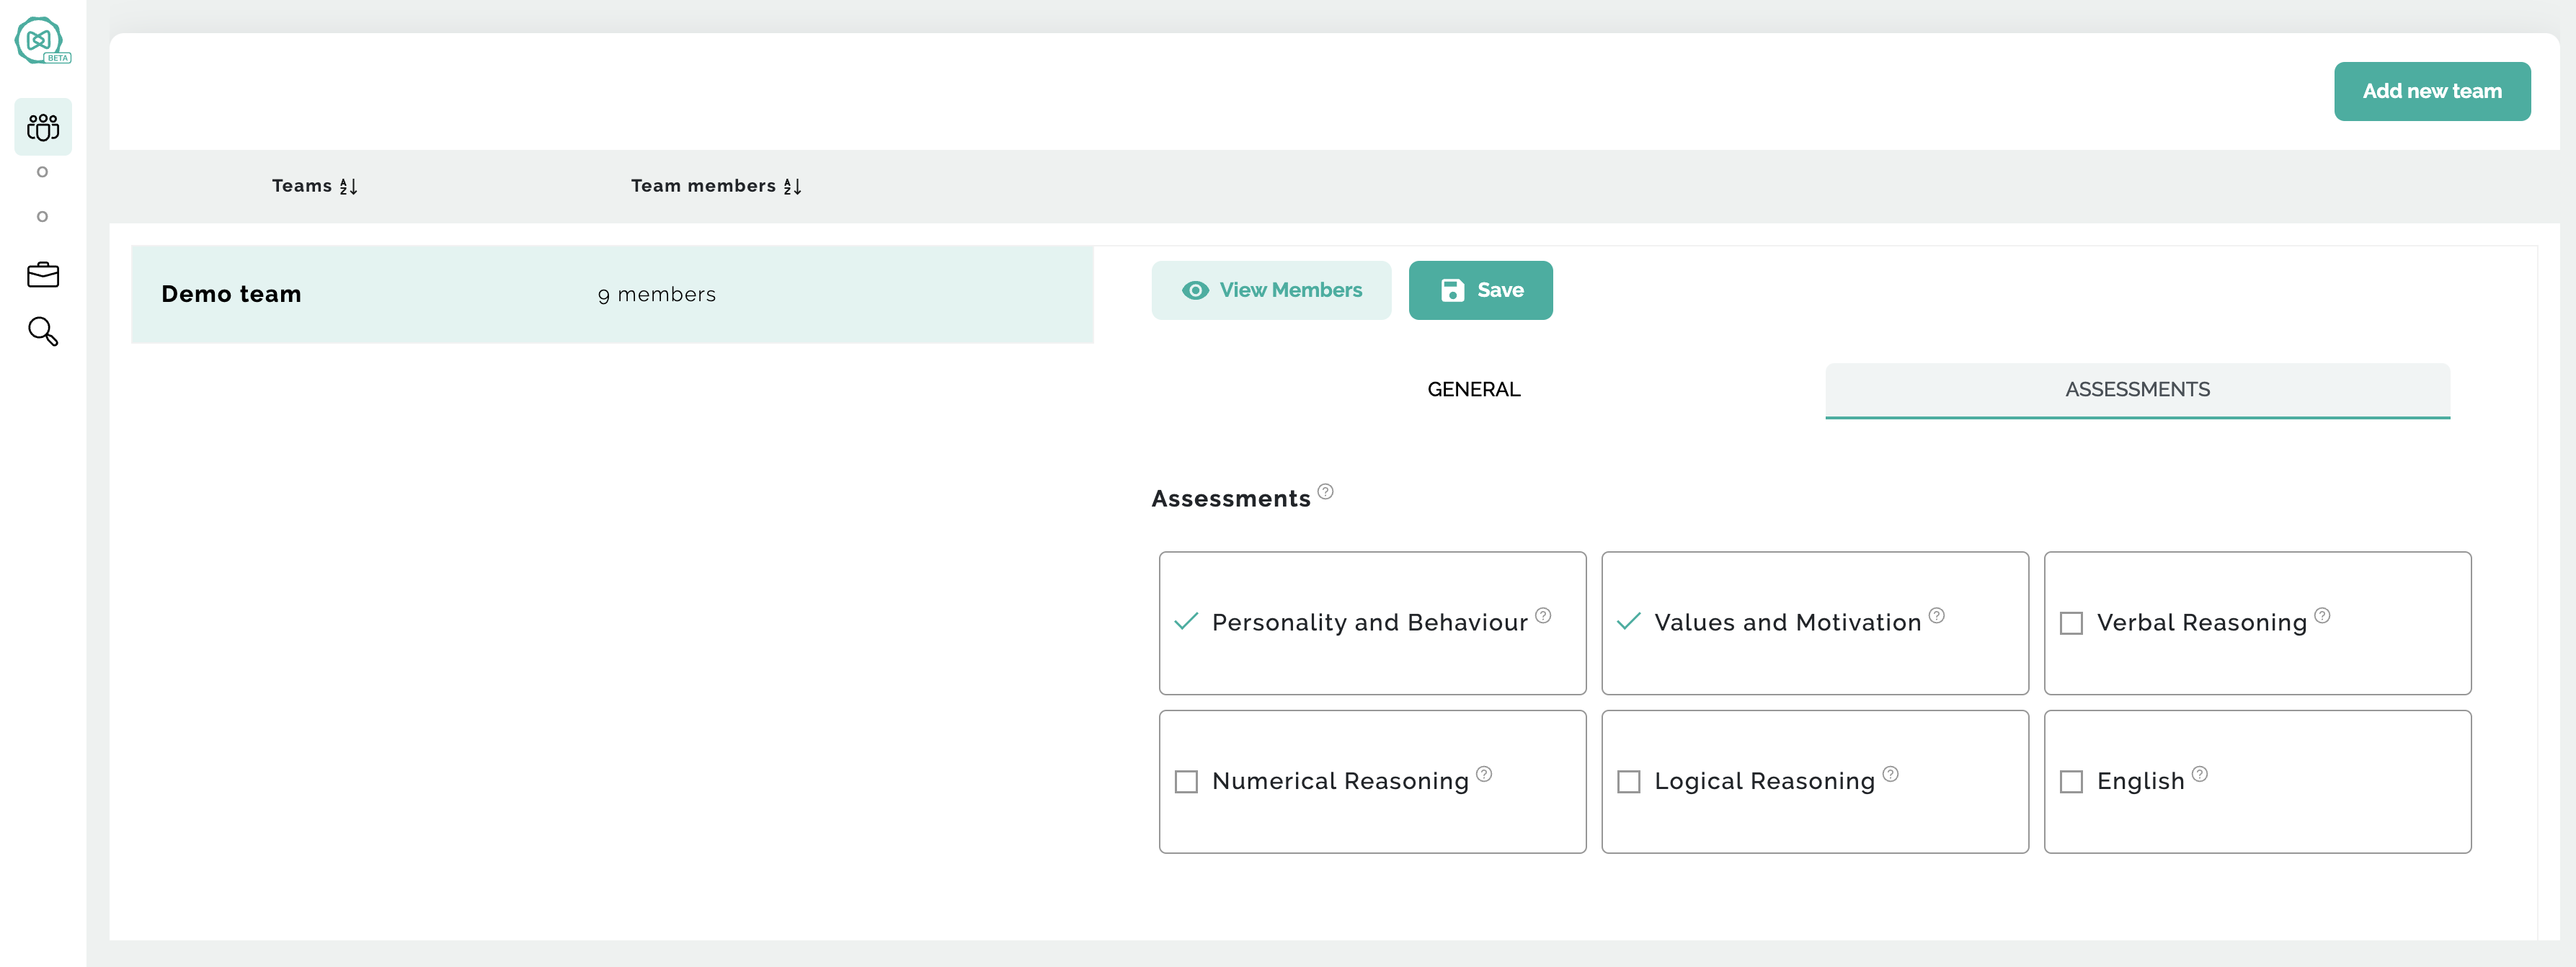The image size is (2576, 967).
Task: Click the Add new team button
Action: click(2431, 91)
